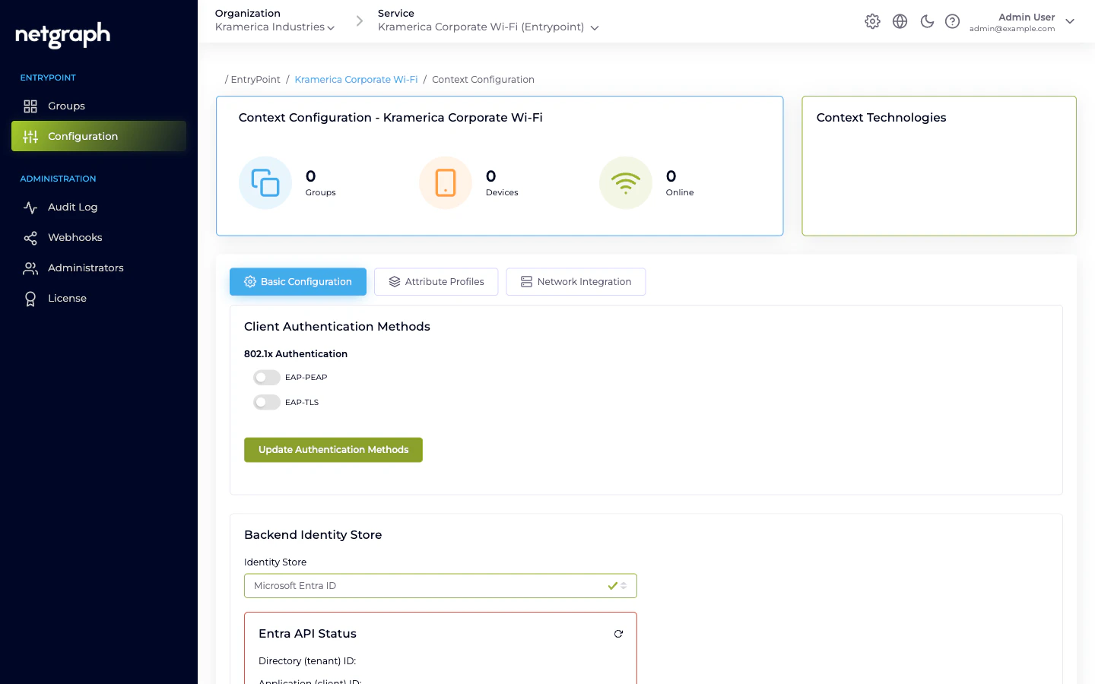Click the globe language icon
This screenshot has width=1095, height=684.
point(900,21)
